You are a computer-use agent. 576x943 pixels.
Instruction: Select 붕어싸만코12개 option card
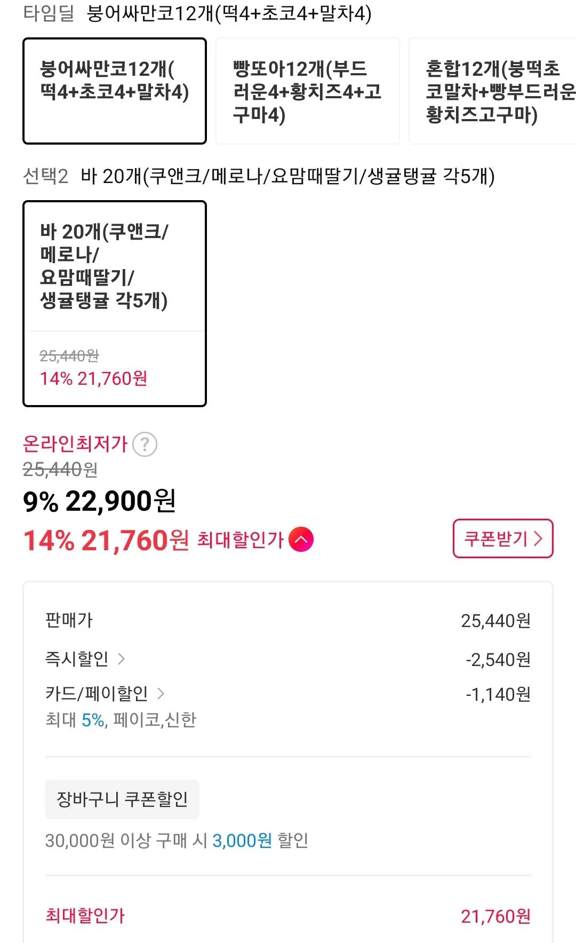coord(115,91)
